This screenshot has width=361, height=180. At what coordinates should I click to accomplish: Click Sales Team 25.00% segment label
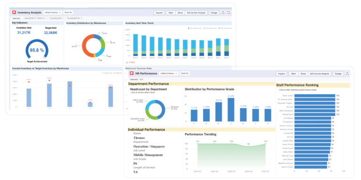[x=138, y=101]
